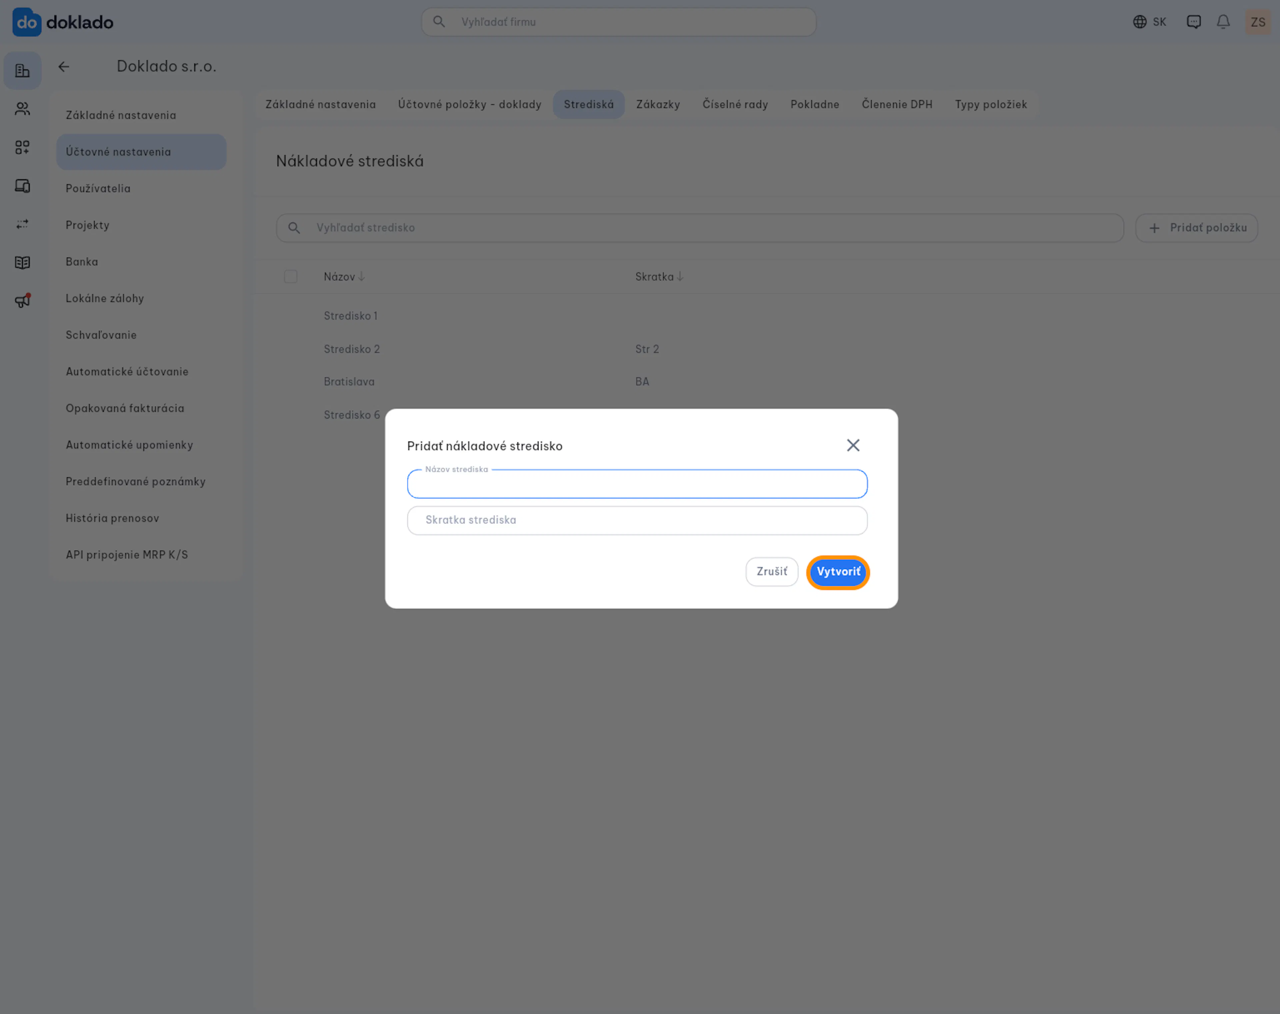1280x1014 pixels.
Task: Open the notifications bell
Action: click(1223, 22)
